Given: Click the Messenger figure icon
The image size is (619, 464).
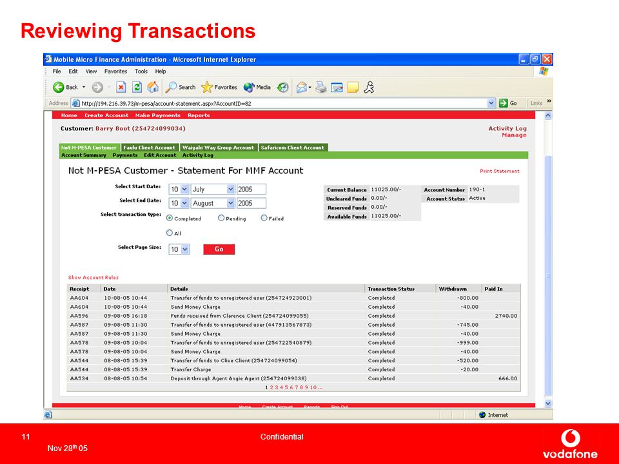Looking at the screenshot, I should tap(369, 87).
